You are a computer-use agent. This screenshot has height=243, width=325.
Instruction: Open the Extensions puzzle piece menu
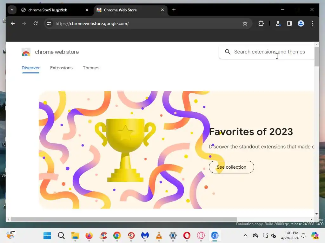click(261, 23)
